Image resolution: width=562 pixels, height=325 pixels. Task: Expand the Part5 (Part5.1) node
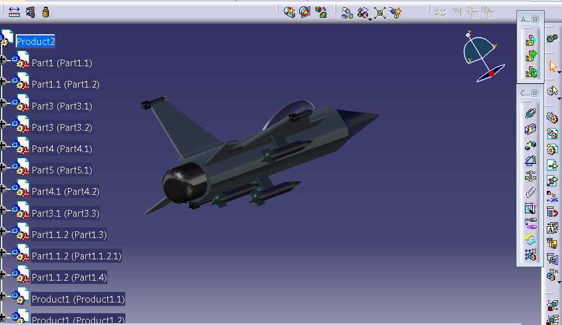point(3,167)
